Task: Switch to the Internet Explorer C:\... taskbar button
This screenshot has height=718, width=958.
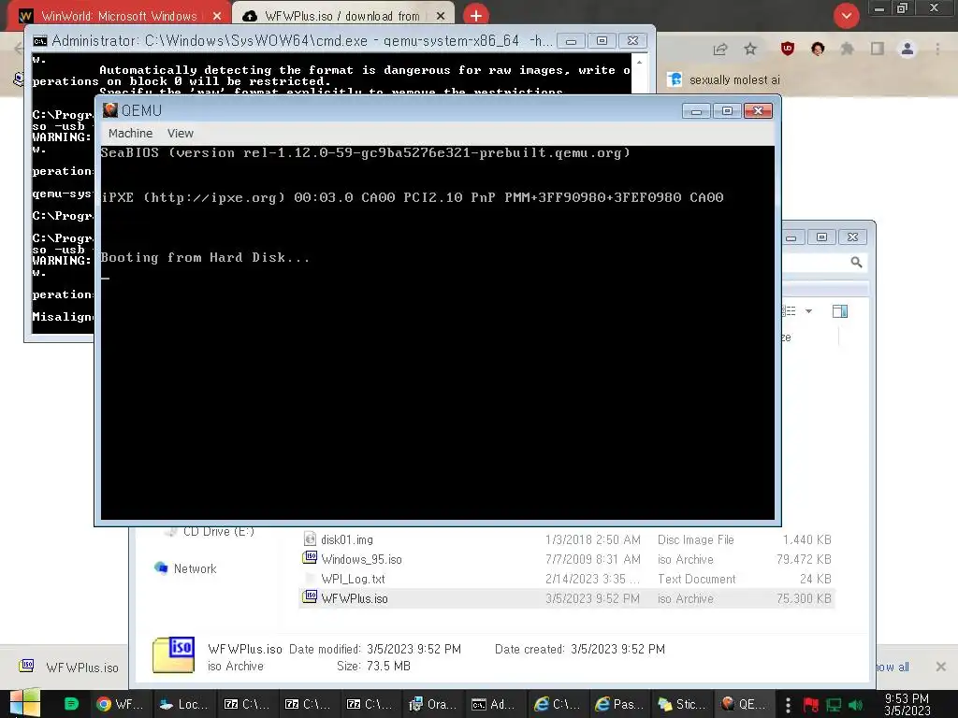Action: click(557, 704)
